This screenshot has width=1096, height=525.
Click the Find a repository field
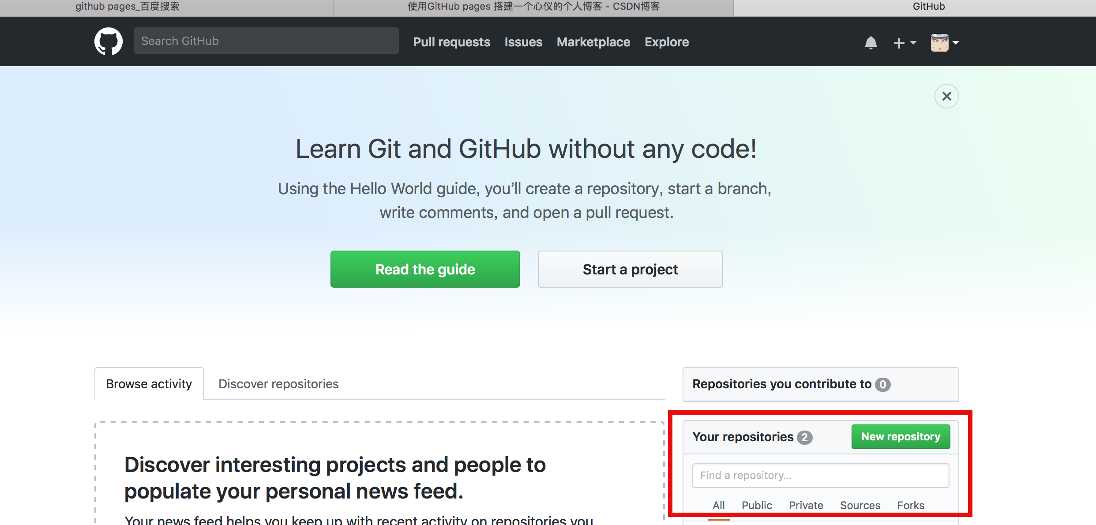(x=820, y=476)
